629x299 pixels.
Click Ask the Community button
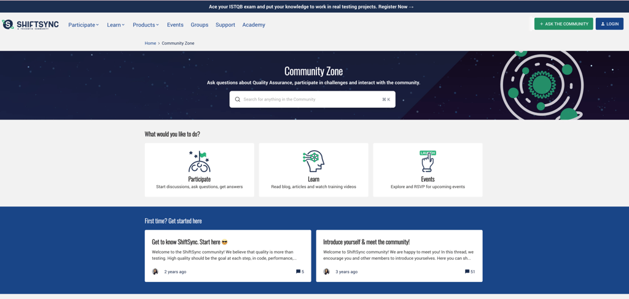tap(564, 24)
